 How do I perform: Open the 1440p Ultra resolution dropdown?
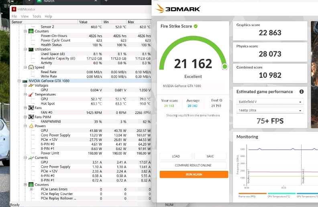coord(269,111)
